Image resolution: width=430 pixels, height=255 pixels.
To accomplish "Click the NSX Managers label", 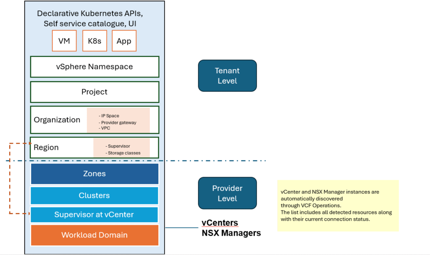I will pos(231,233).
